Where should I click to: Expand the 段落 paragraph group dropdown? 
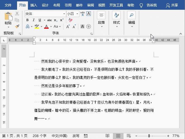tap(101, 26)
